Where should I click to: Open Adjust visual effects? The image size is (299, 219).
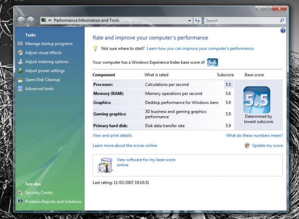[x=43, y=52]
